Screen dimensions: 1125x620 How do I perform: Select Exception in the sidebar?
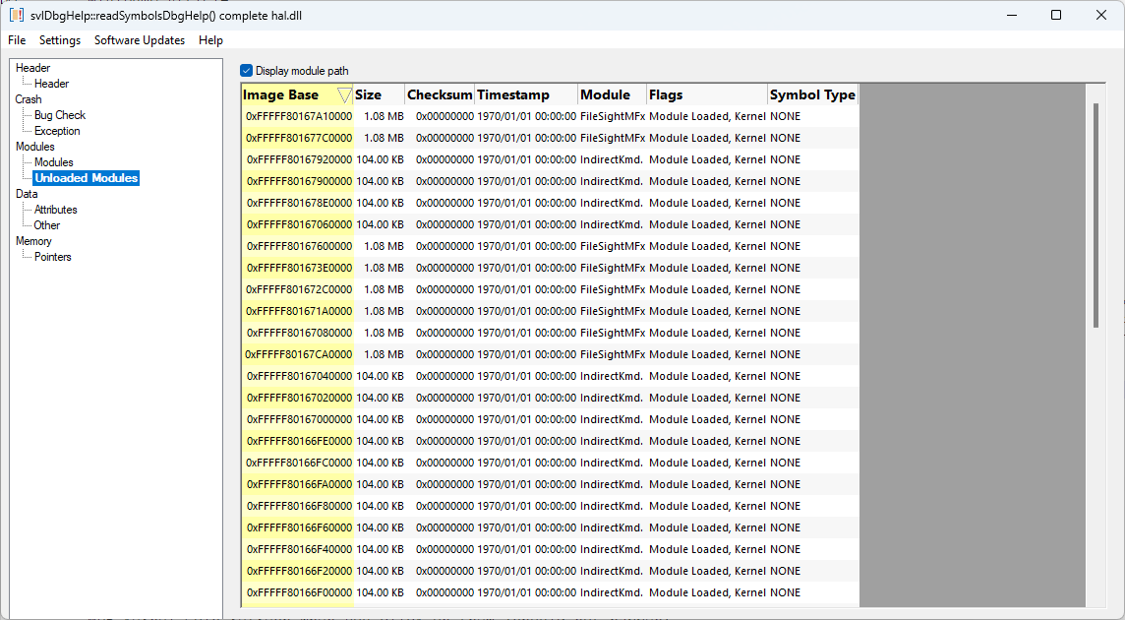tap(57, 130)
